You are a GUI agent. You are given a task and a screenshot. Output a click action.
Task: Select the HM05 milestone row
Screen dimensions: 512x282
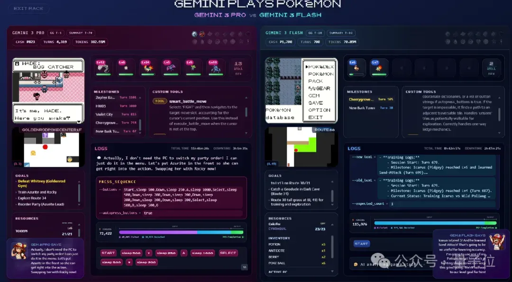(x=116, y=106)
